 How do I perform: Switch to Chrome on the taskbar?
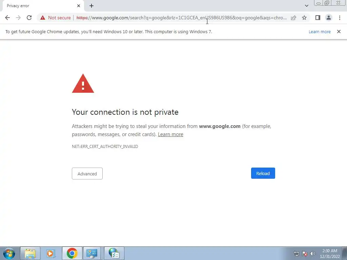tap(72, 253)
